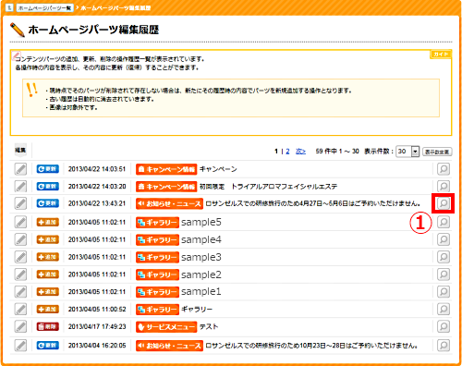Image resolution: width=462 pixels, height=366 pixels.
Task: Click the text sample5
Action: 201,222
